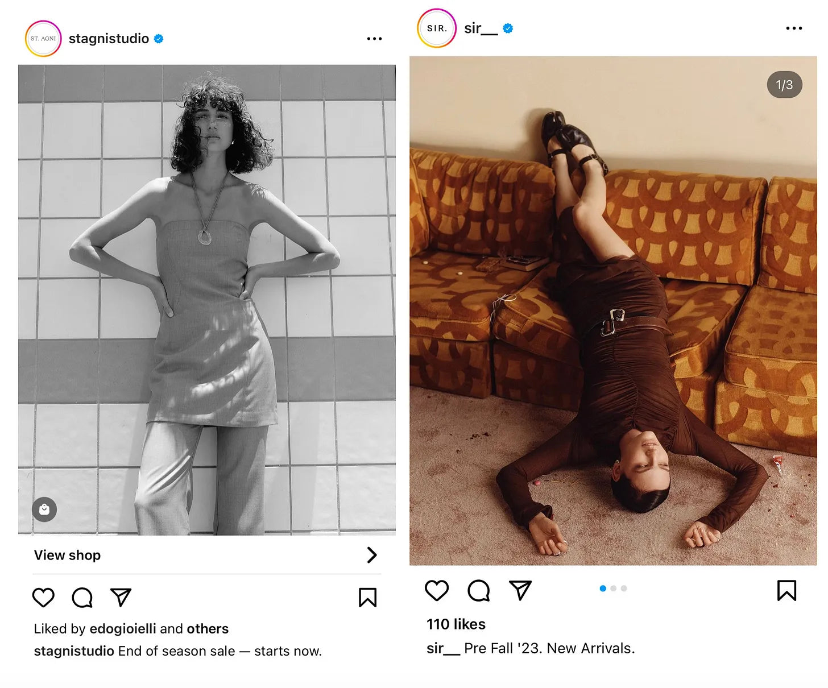Open three-dot menu on sir__ post

pos(794,28)
